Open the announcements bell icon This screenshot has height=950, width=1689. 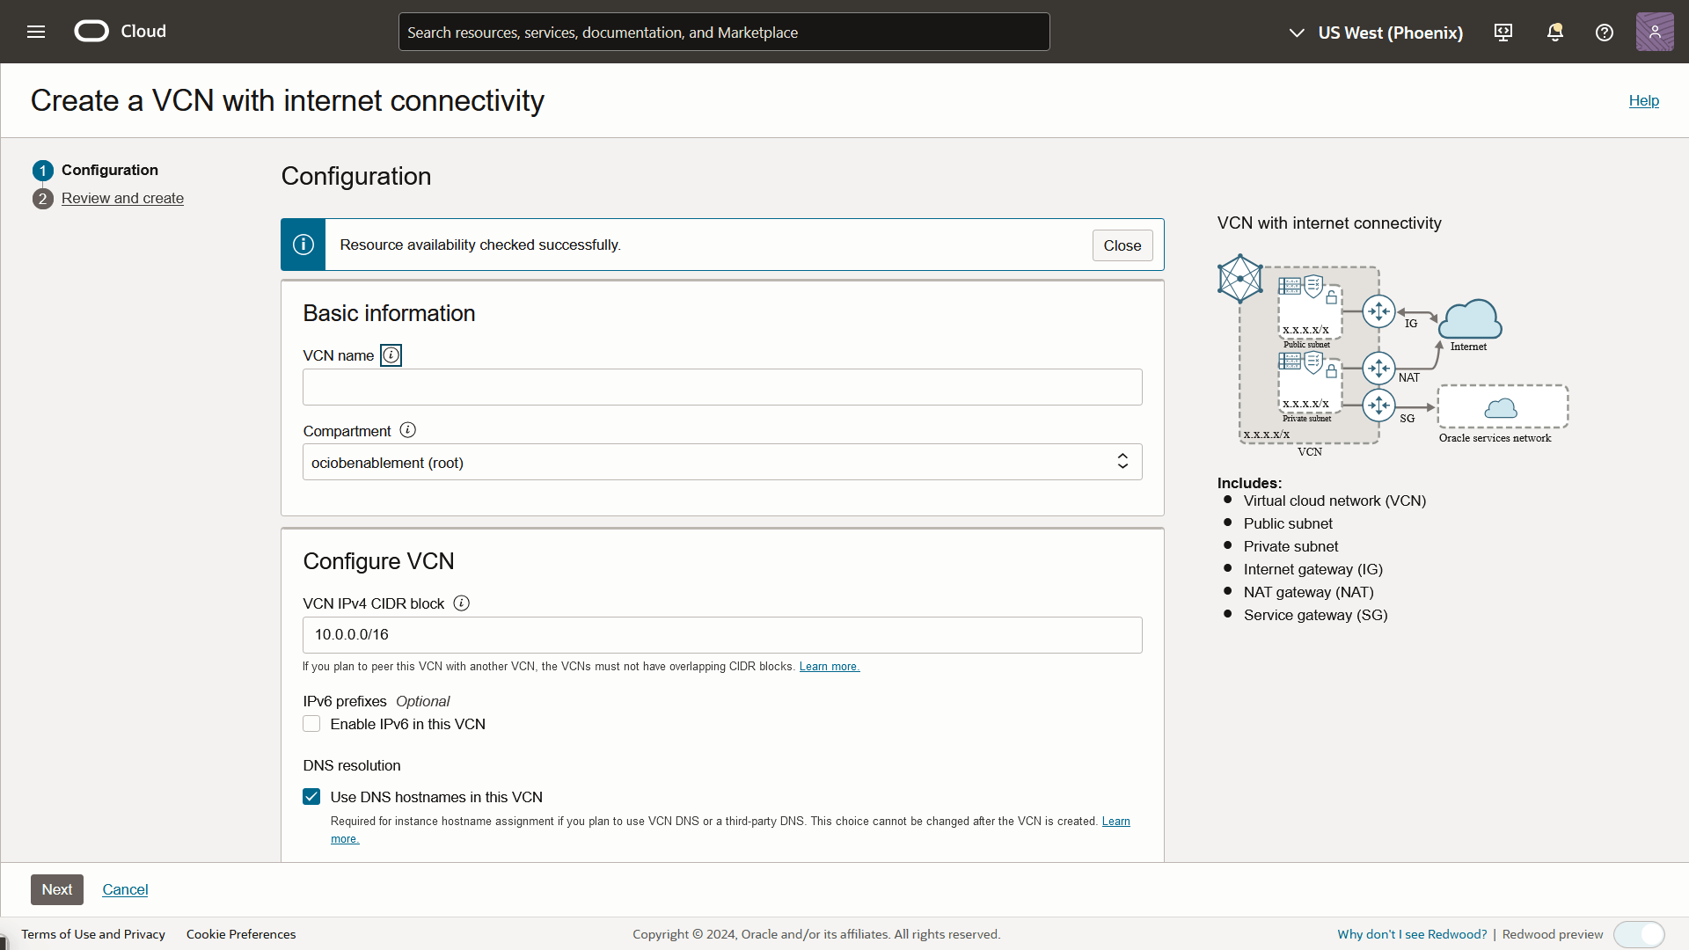pyautogui.click(x=1554, y=33)
